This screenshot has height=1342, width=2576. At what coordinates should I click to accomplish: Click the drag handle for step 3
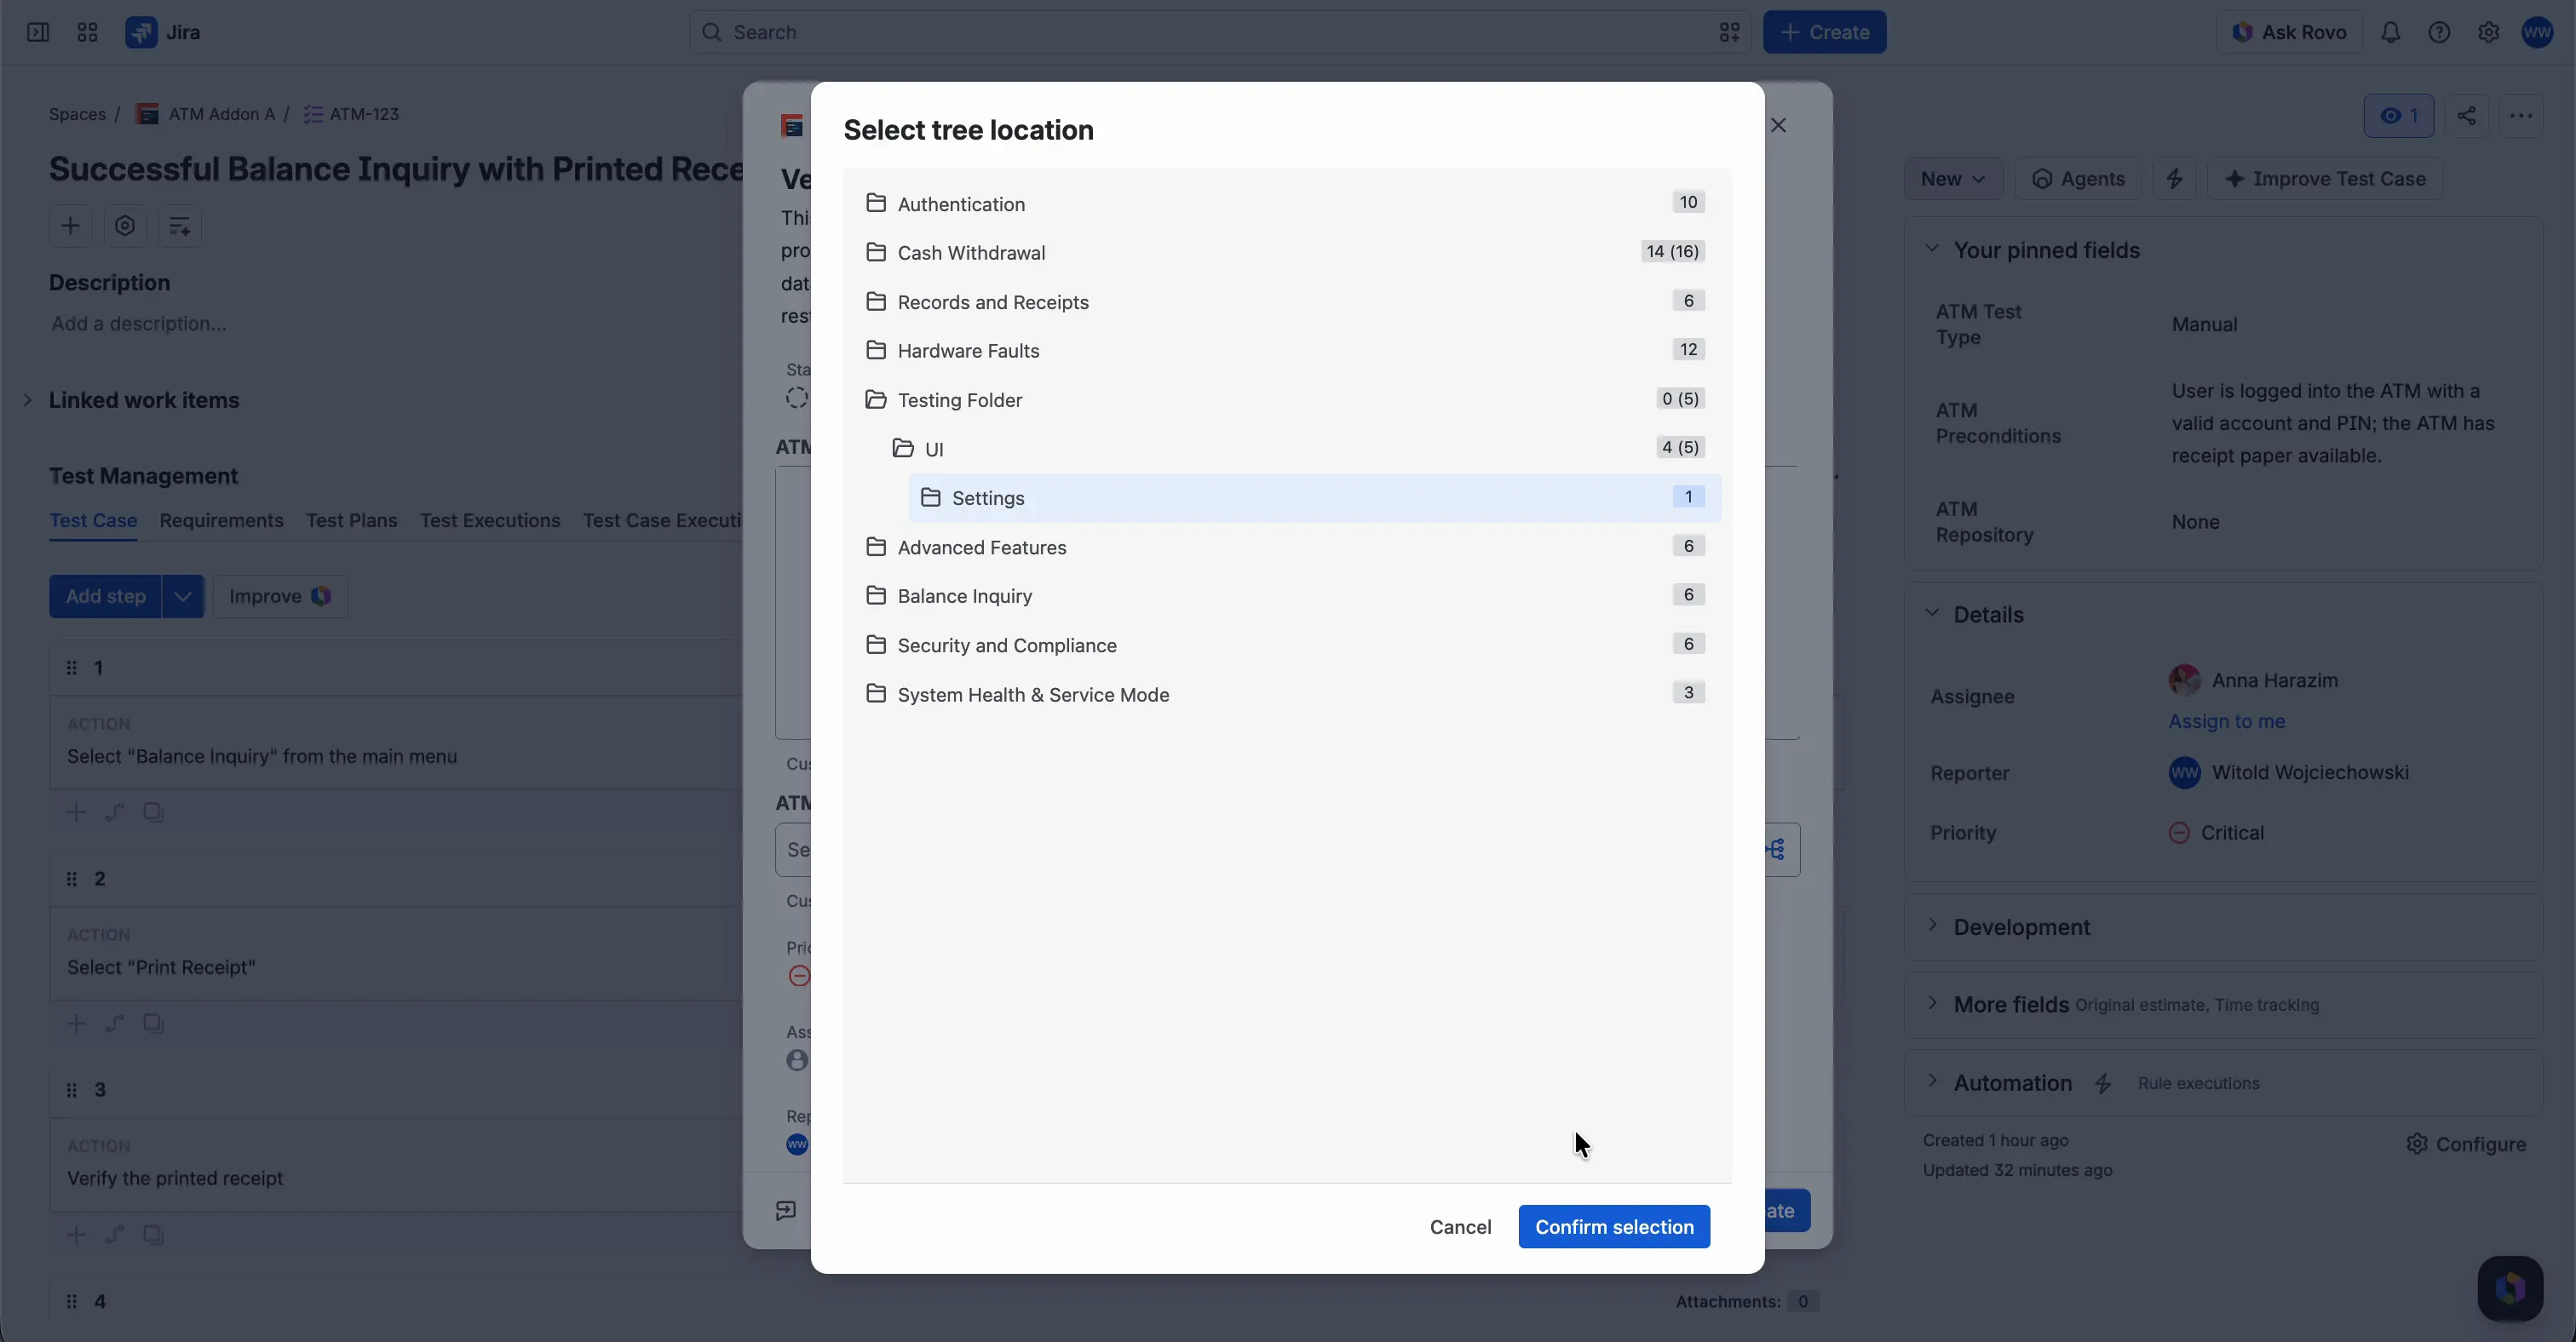71,1089
